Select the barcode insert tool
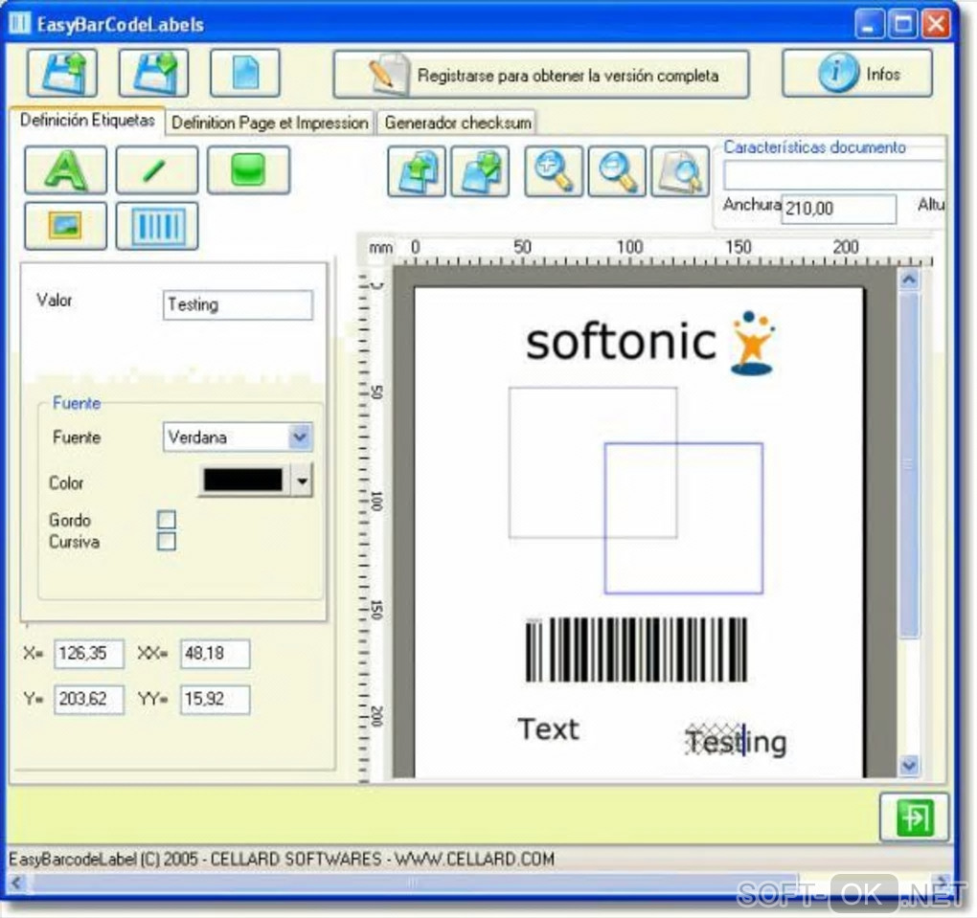The height and width of the screenshot is (918, 977). coord(157,226)
